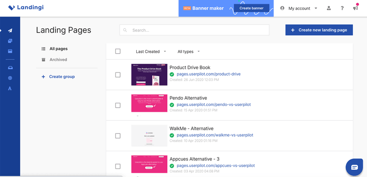The image size is (367, 177).
Task: Select the Appcues Alternative - 3 checkbox
Action: (118, 166)
